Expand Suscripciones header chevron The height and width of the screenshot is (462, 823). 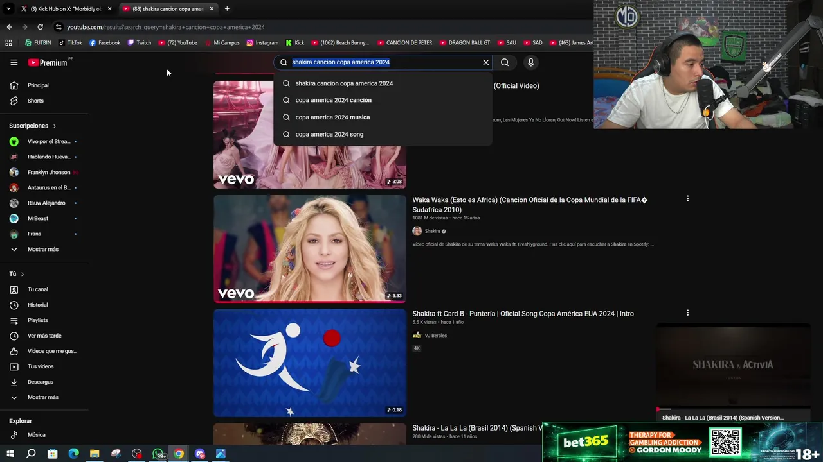(54, 126)
